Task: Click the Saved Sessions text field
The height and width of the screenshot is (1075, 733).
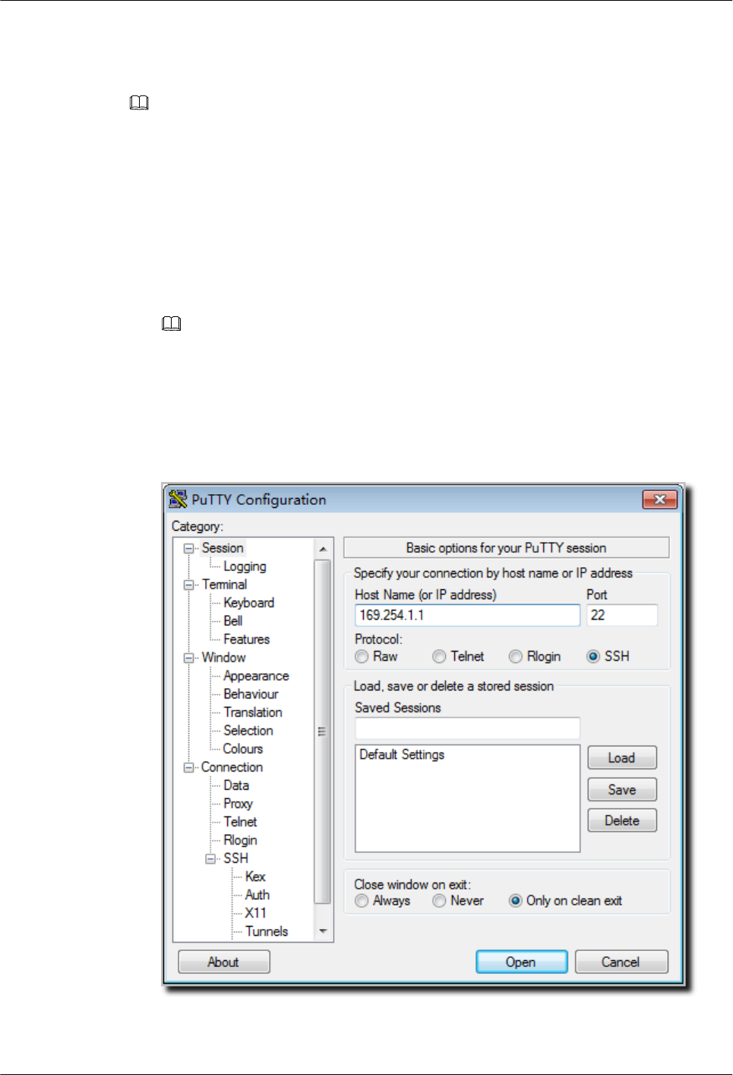Action: [467, 728]
